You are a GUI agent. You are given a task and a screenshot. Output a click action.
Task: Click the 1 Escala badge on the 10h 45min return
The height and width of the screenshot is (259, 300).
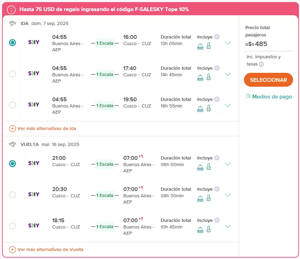(x=104, y=227)
